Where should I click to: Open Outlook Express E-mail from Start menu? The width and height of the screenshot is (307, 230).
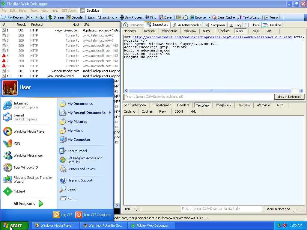pyautogui.click(x=28, y=117)
